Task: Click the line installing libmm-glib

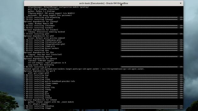Action: [x=39, y=46]
